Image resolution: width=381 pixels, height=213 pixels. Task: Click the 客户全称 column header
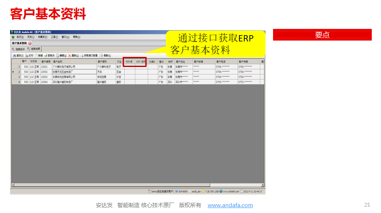(58, 62)
